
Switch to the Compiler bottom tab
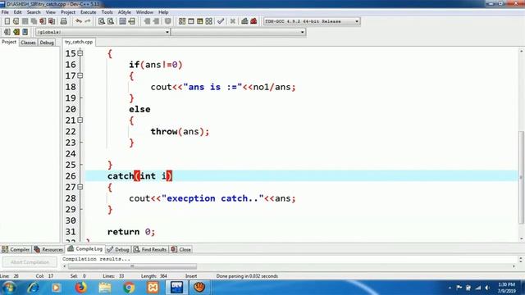pyautogui.click(x=16, y=249)
